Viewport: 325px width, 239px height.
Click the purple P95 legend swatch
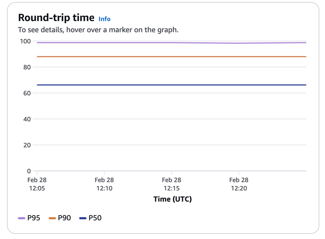point(22,218)
